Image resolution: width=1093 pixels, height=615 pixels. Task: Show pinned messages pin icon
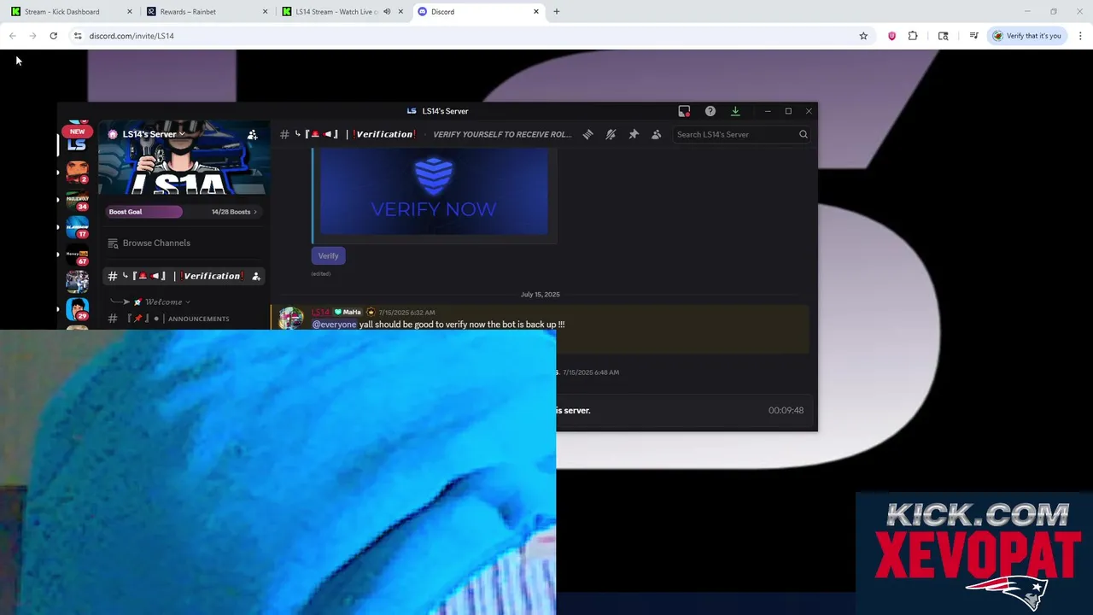click(634, 134)
